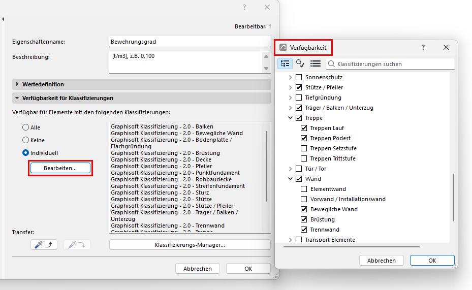Collapse the Treppe tree node
Screen dimensions: 472x290
[x=290, y=118]
